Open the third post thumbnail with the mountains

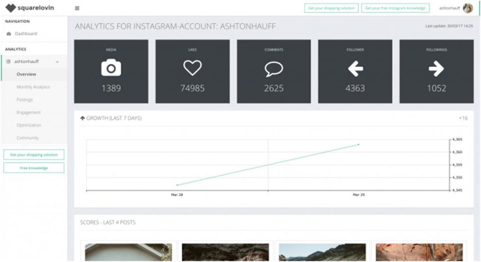pyautogui.click(x=322, y=252)
